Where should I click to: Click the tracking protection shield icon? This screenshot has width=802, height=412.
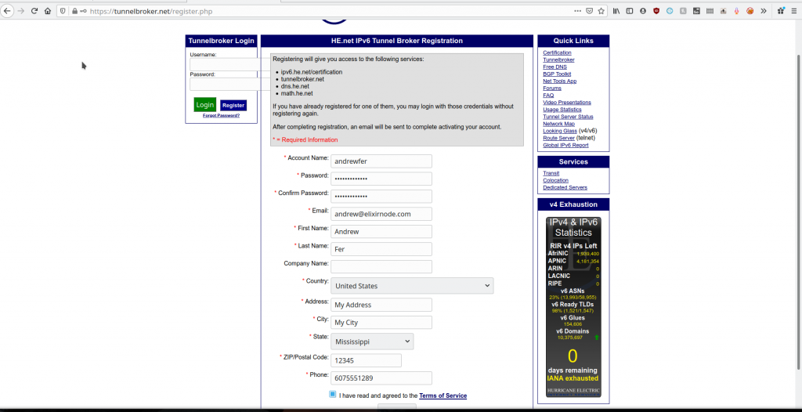point(63,11)
